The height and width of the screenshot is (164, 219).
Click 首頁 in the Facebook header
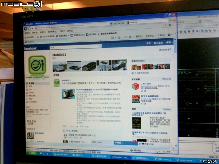coord(148,43)
